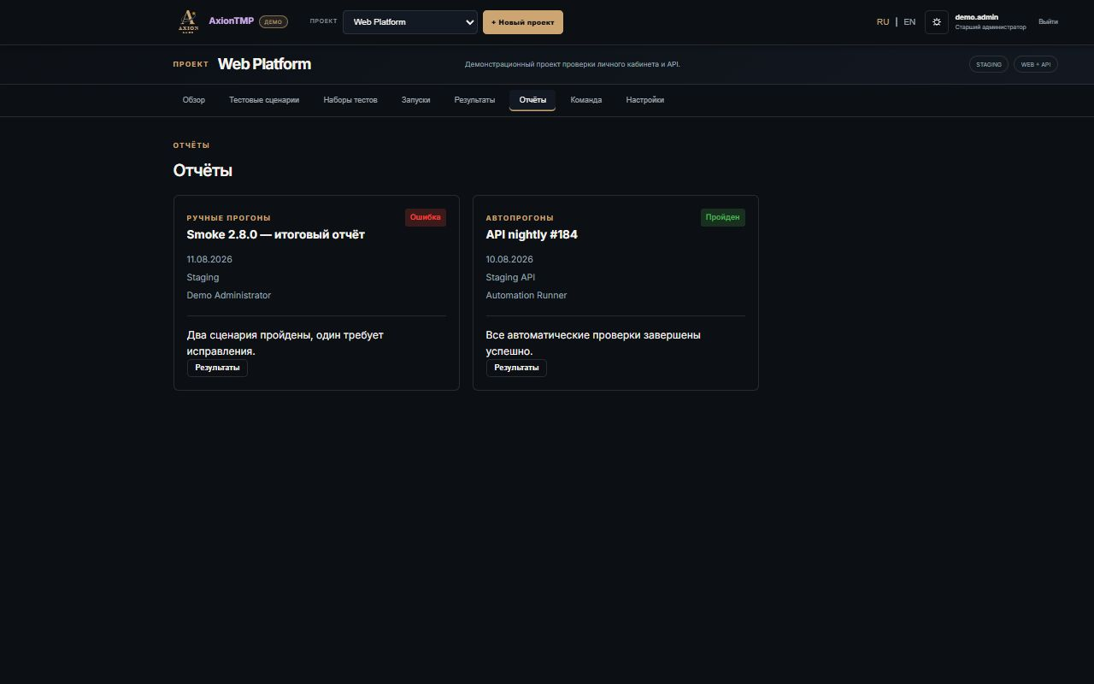Viewport: 1094px width, 684px height.
Task: Click the Web Platform project heading
Action: point(264,64)
